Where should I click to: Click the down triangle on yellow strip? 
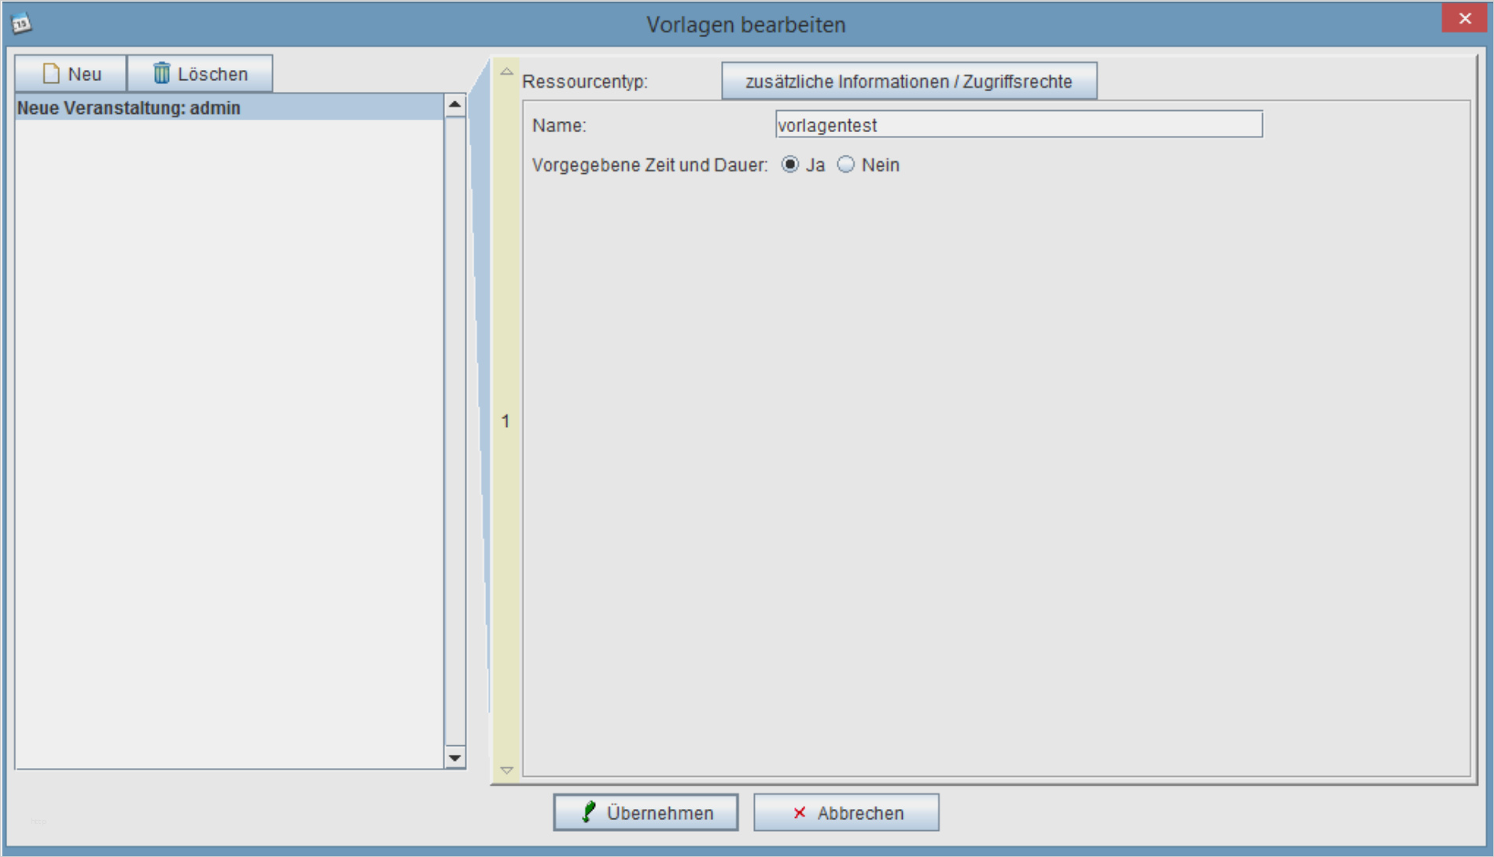tap(506, 771)
